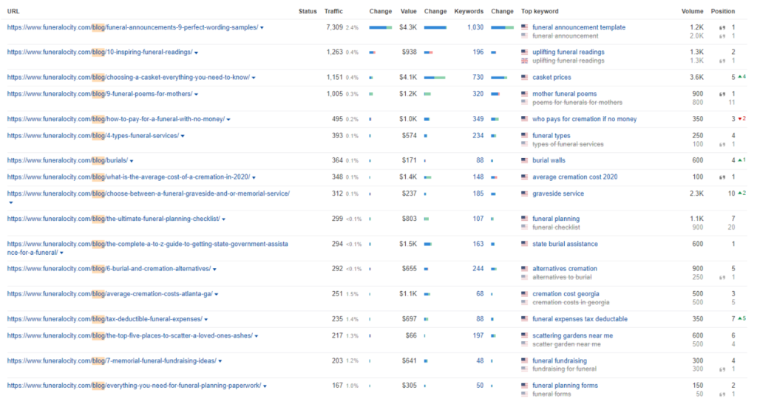Expand the caret next to 9-funeral-poems-for-mothers URL
The width and height of the screenshot is (757, 407).
tap(197, 95)
